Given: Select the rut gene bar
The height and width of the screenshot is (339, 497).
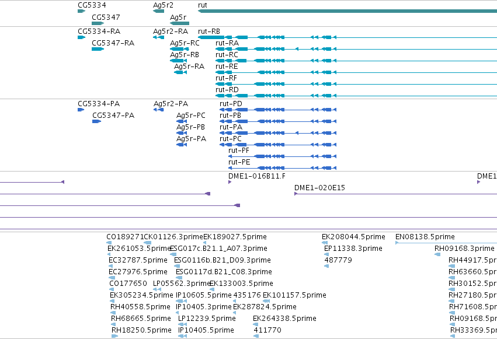Looking at the screenshot, I should tap(347, 11).
